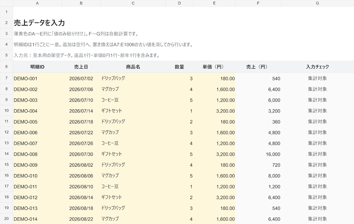Select cell DEMO-011

[x=37, y=186]
